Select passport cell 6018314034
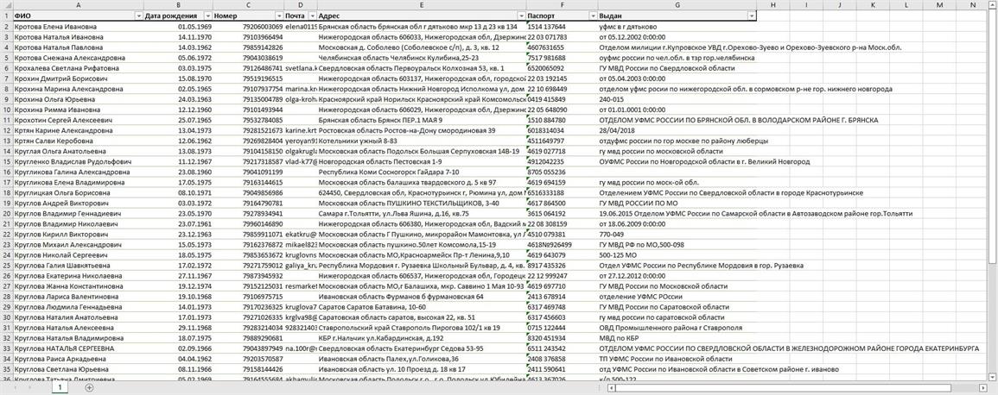998x395 pixels. coord(562,130)
